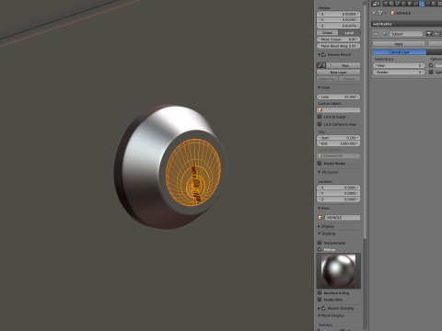Toggle Subsurf modifier viewport visibility eye icon
This screenshot has width=442, height=331.
click(x=436, y=34)
